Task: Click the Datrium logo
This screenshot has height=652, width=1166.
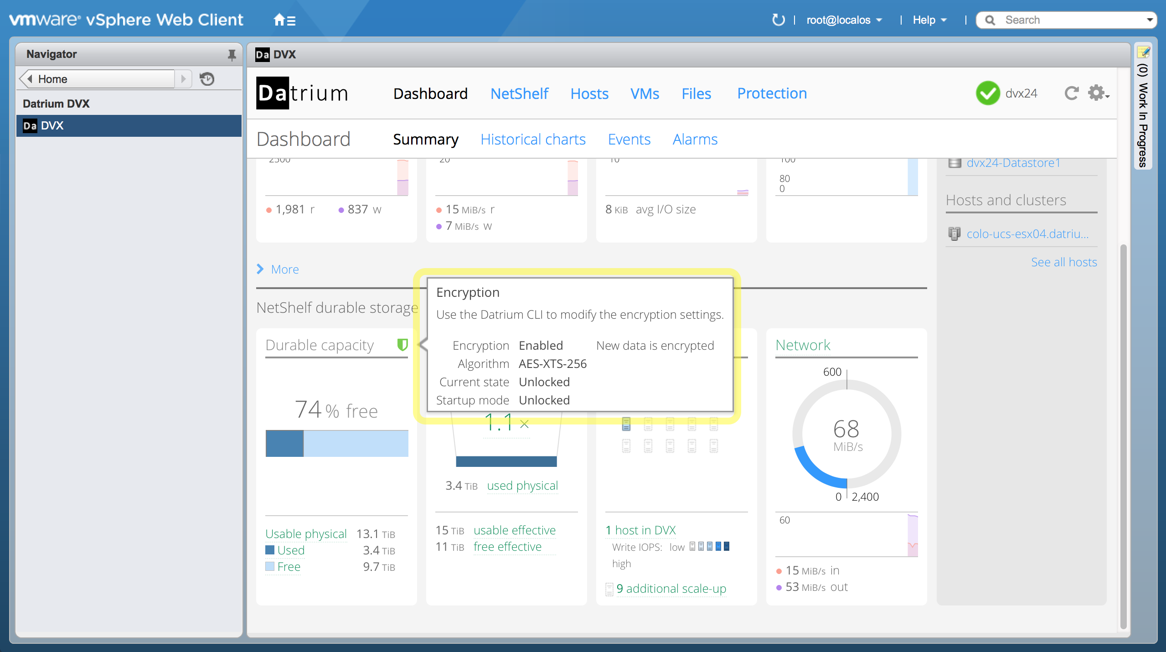Action: pos(303,93)
